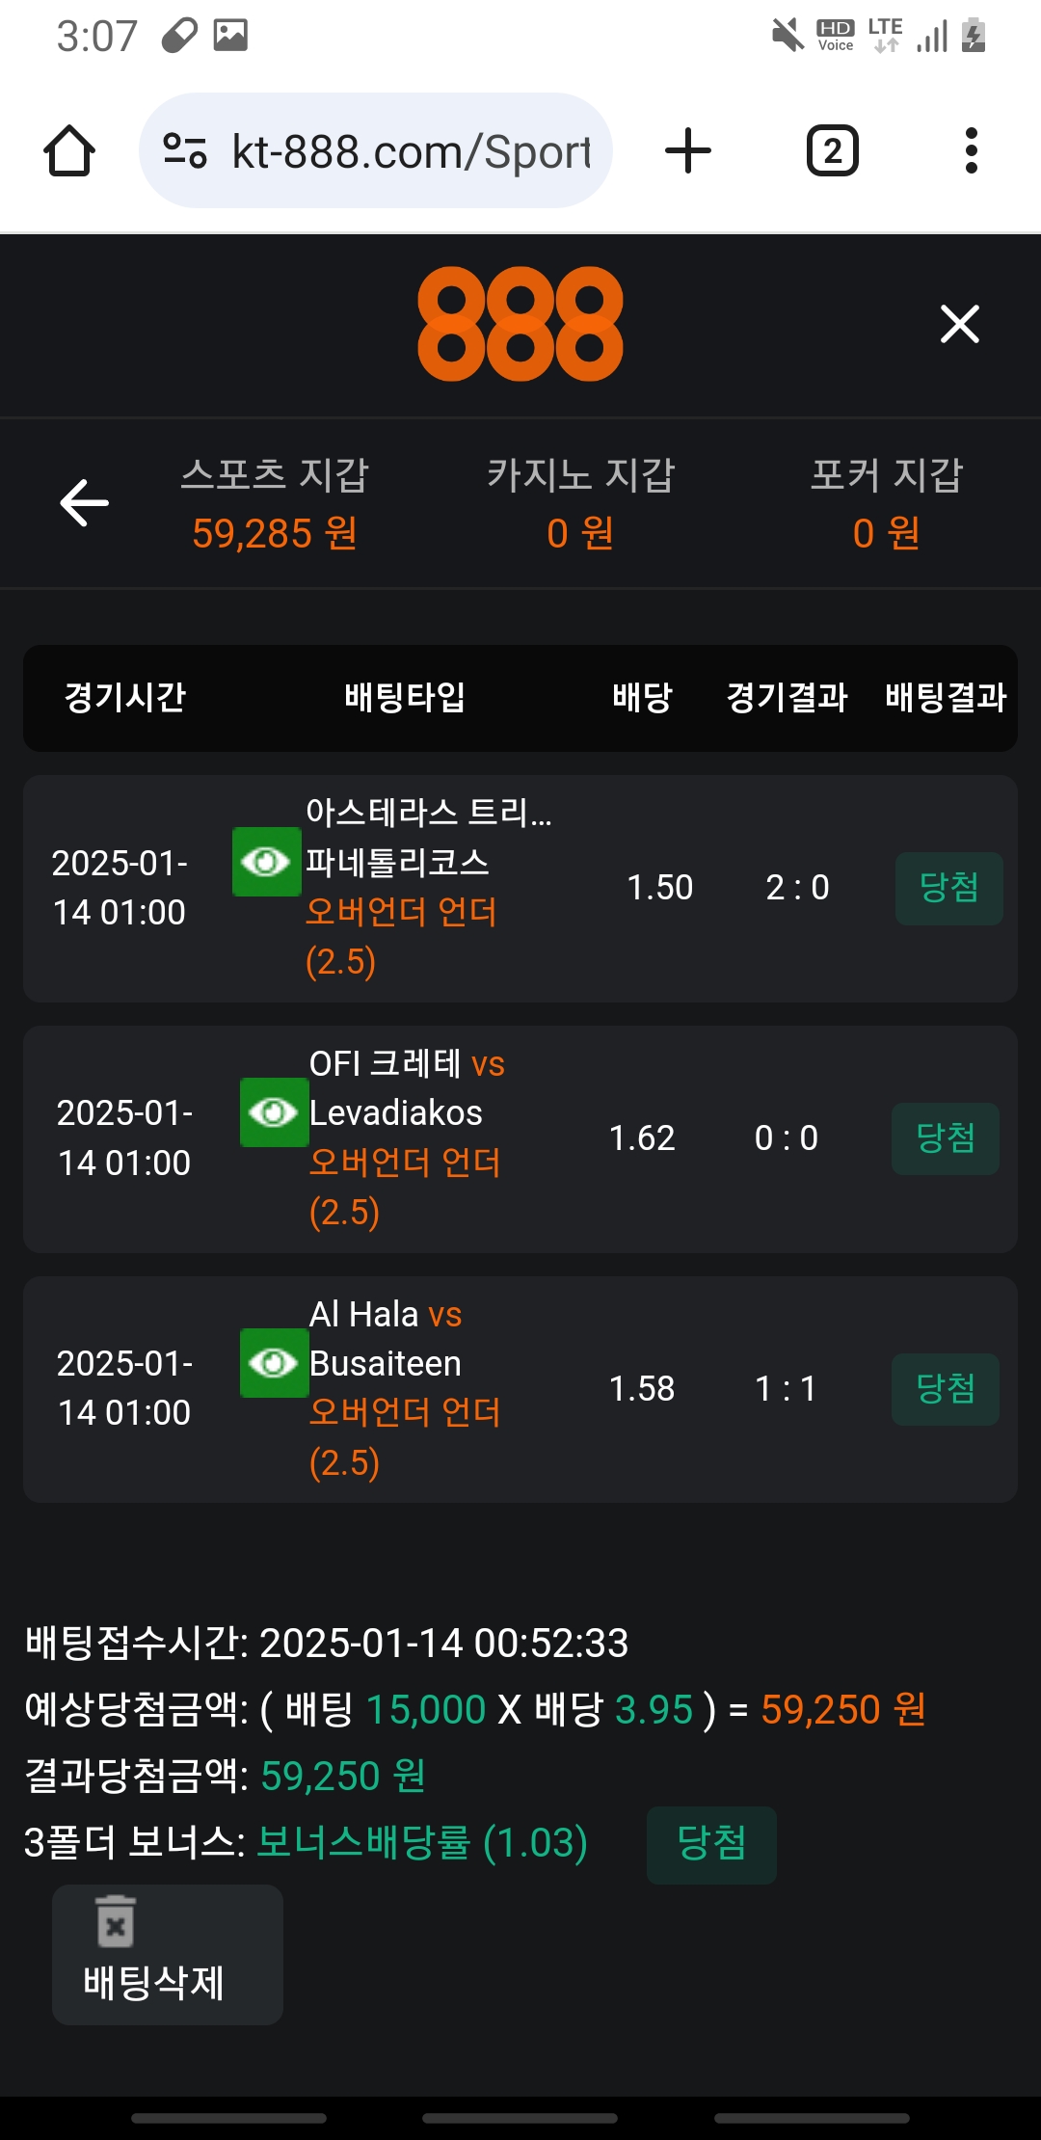
Task: Go back using the left arrow
Action: pyautogui.click(x=85, y=503)
